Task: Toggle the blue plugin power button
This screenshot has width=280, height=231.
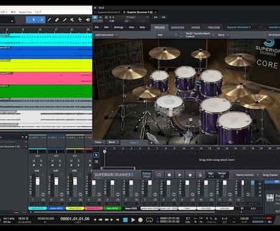Action: point(95,17)
